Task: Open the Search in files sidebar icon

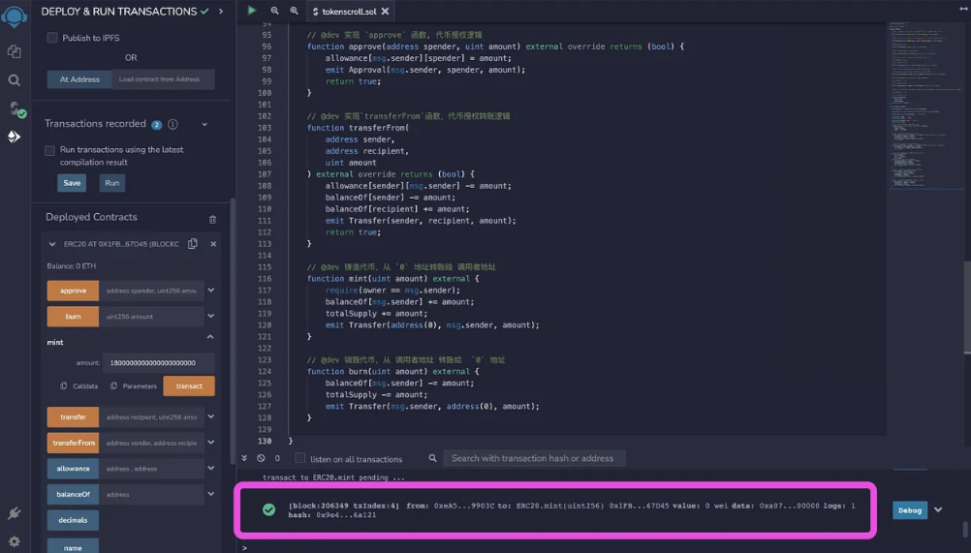Action: [x=14, y=80]
